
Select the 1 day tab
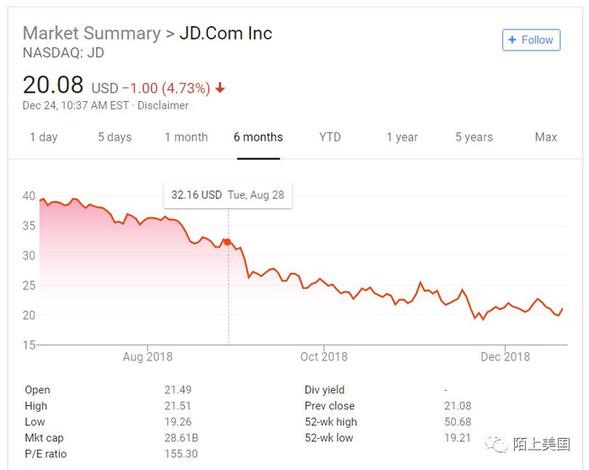44,137
